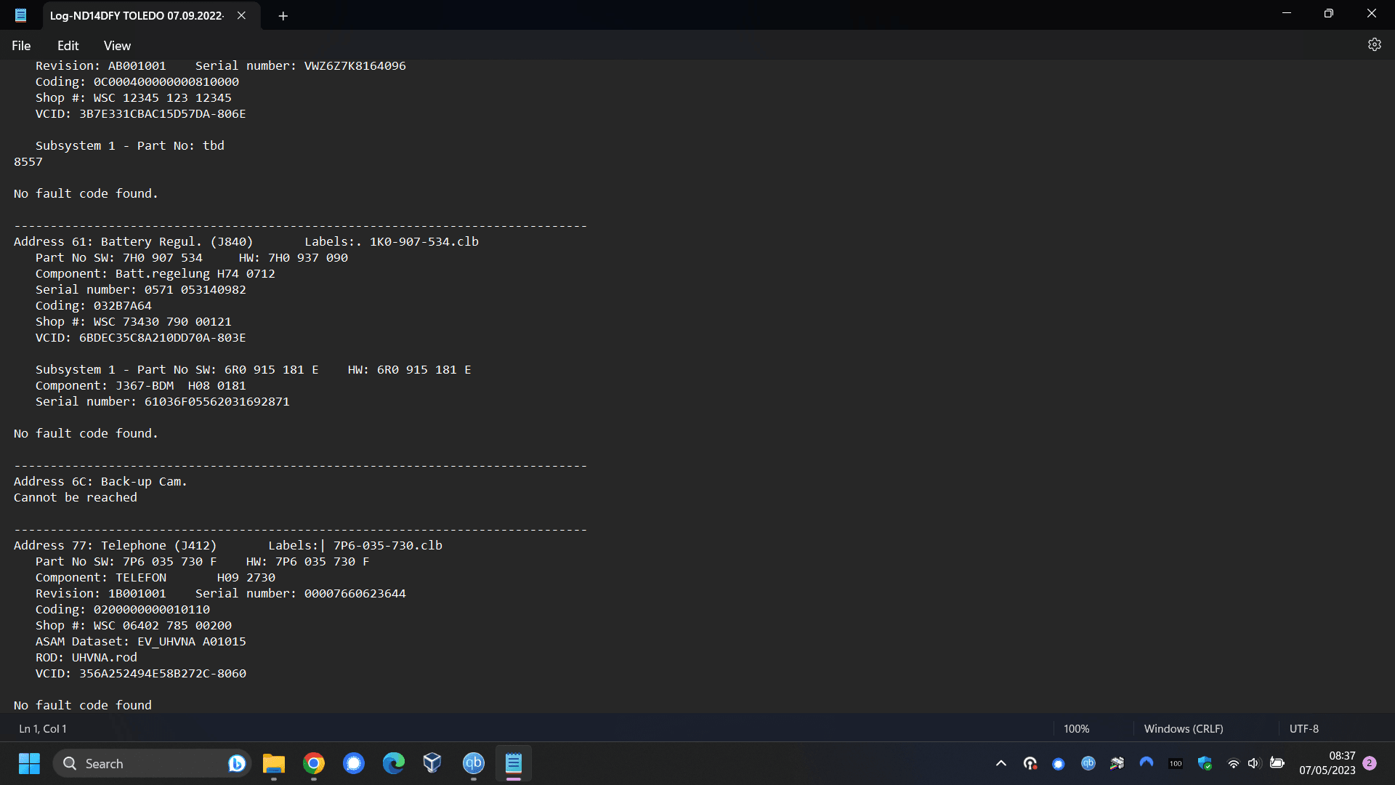Viewport: 1395px width, 785px height.
Task: Mute audio via the speaker tray icon
Action: click(1255, 763)
